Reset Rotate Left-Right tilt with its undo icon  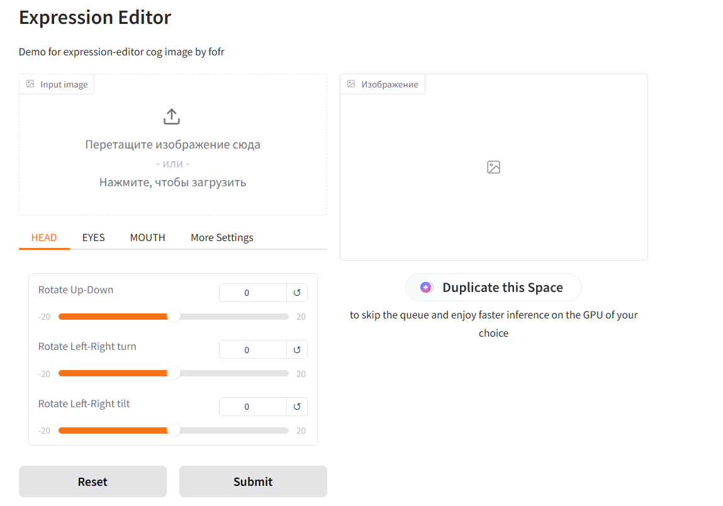pyautogui.click(x=297, y=407)
